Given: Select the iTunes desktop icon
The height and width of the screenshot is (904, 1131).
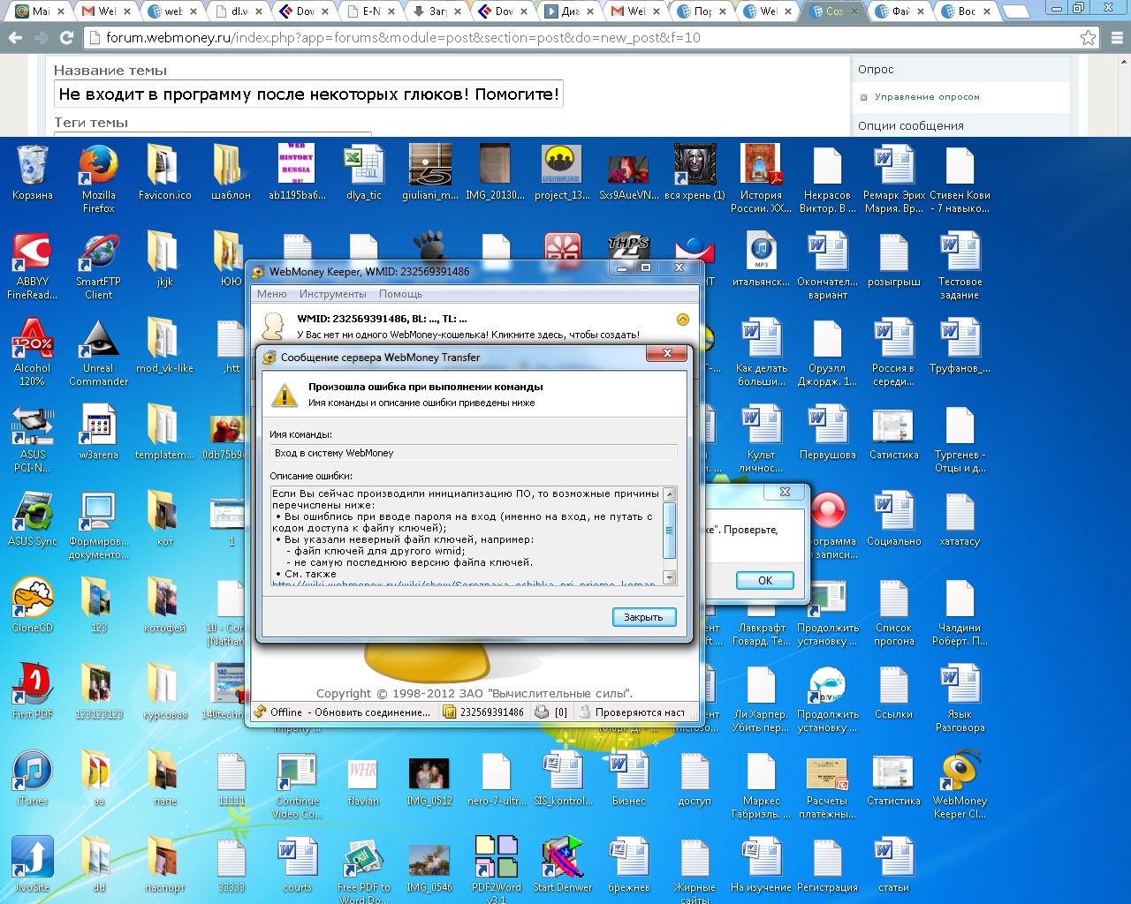Looking at the screenshot, I should (33, 778).
